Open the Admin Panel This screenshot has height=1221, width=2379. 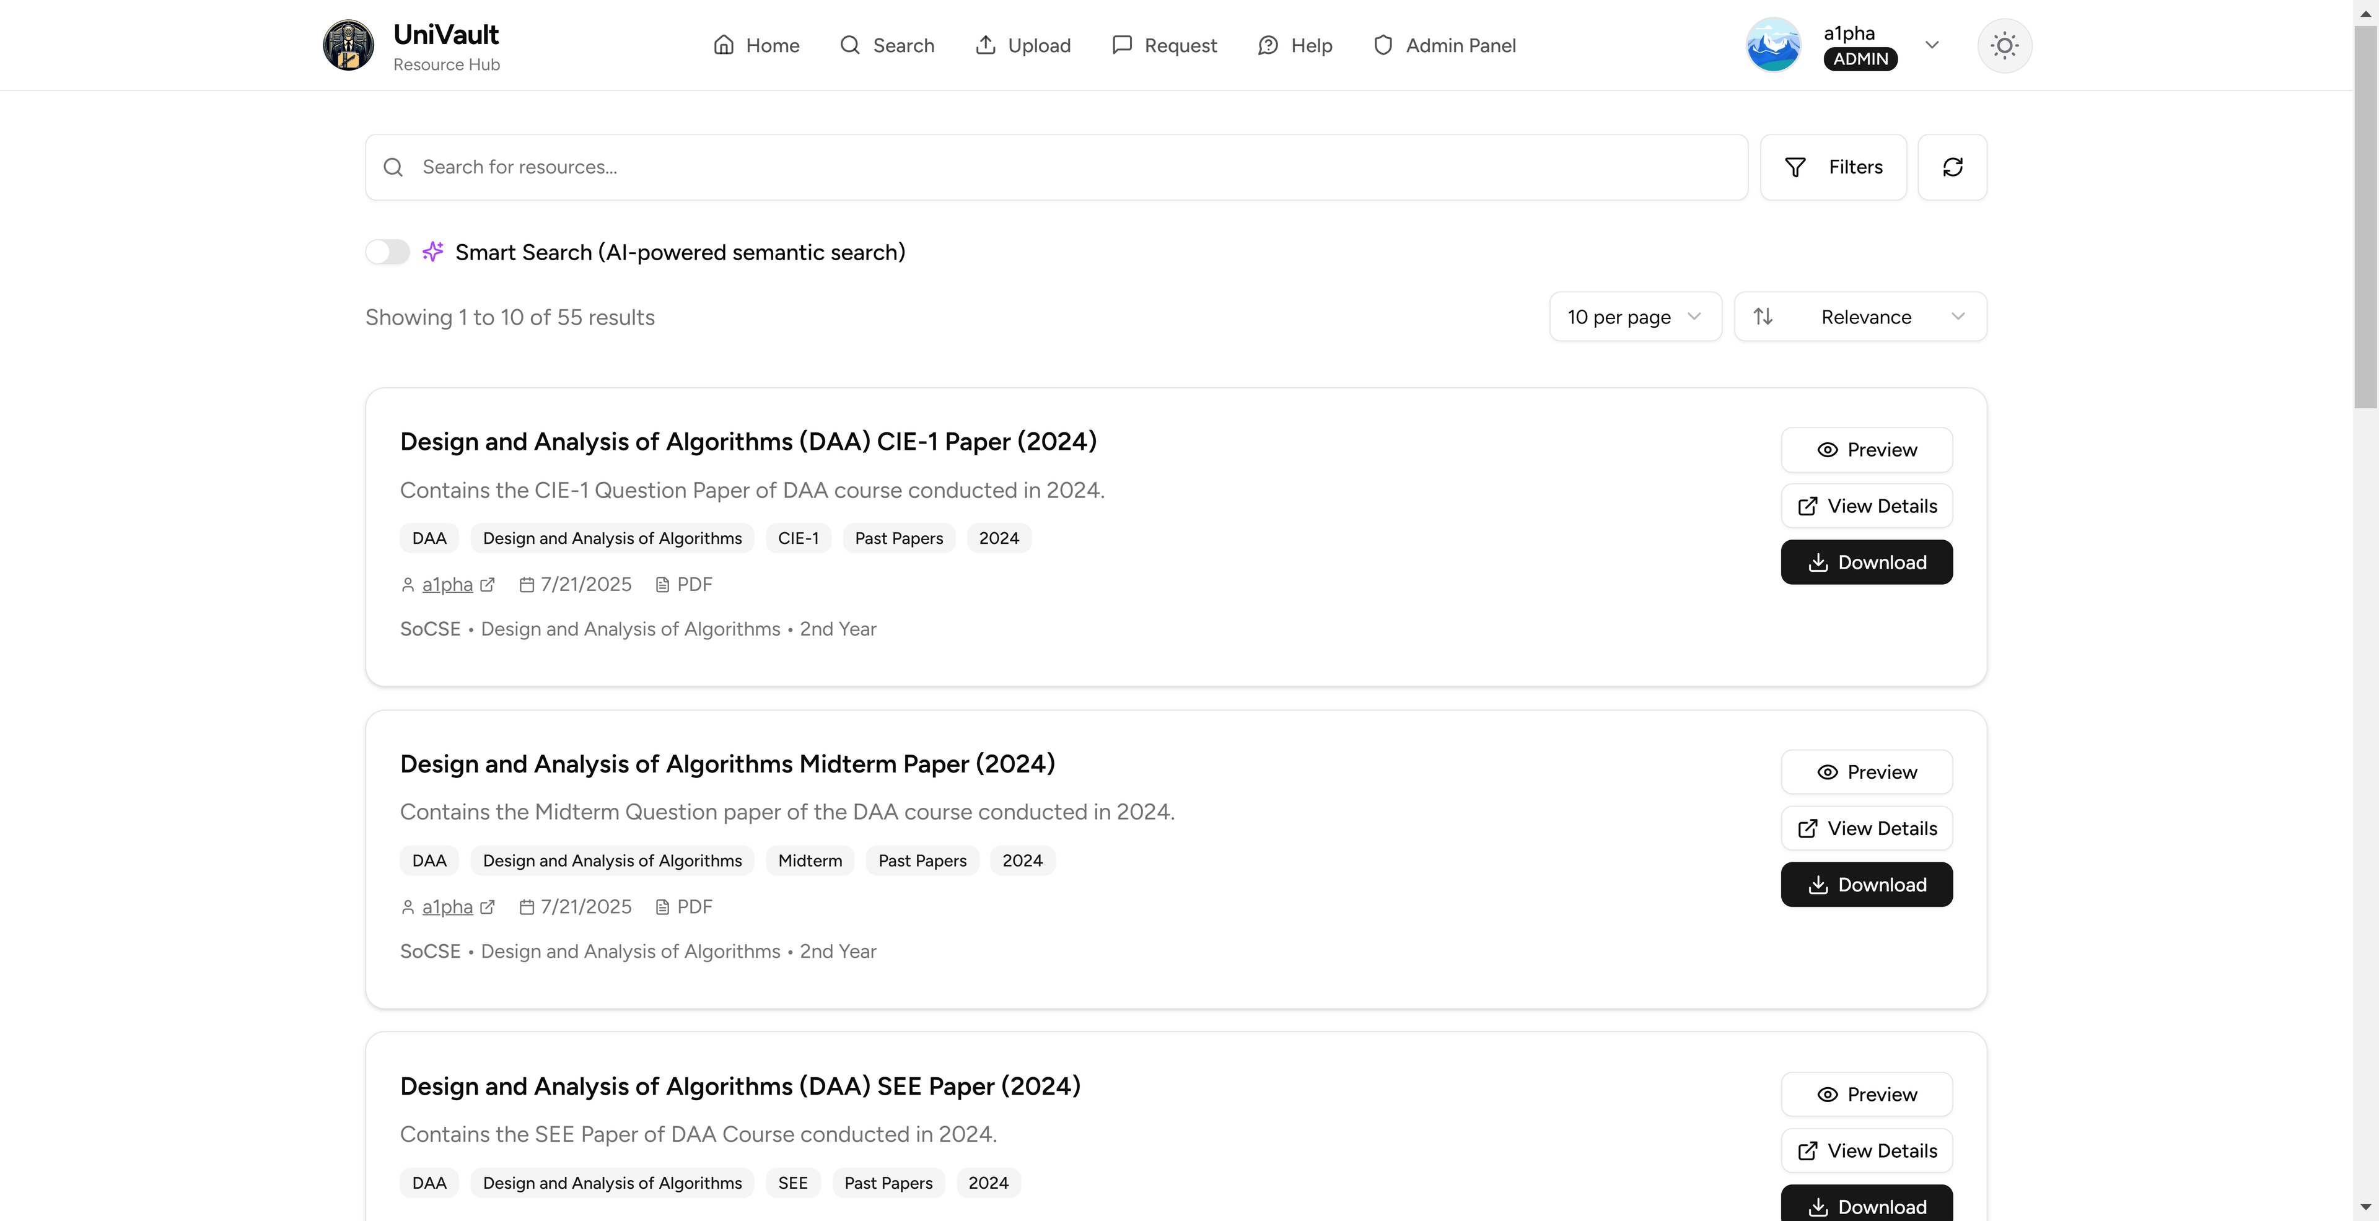coord(1444,45)
